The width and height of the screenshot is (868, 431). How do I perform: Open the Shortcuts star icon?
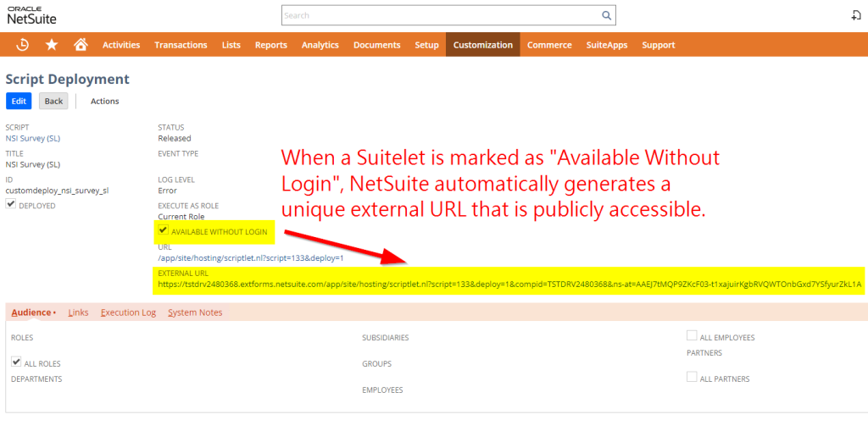coord(52,45)
